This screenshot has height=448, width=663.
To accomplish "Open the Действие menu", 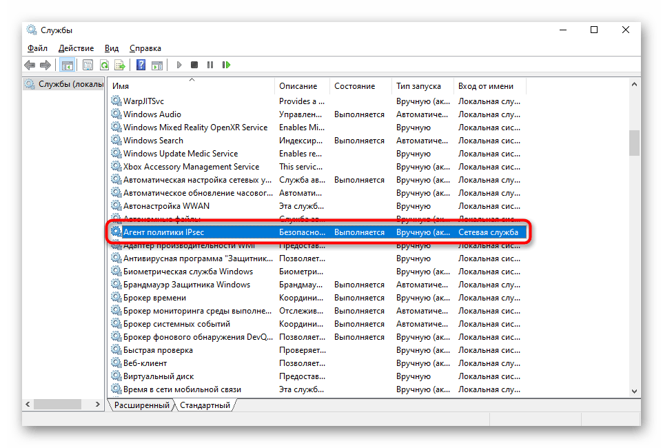I will click(76, 48).
